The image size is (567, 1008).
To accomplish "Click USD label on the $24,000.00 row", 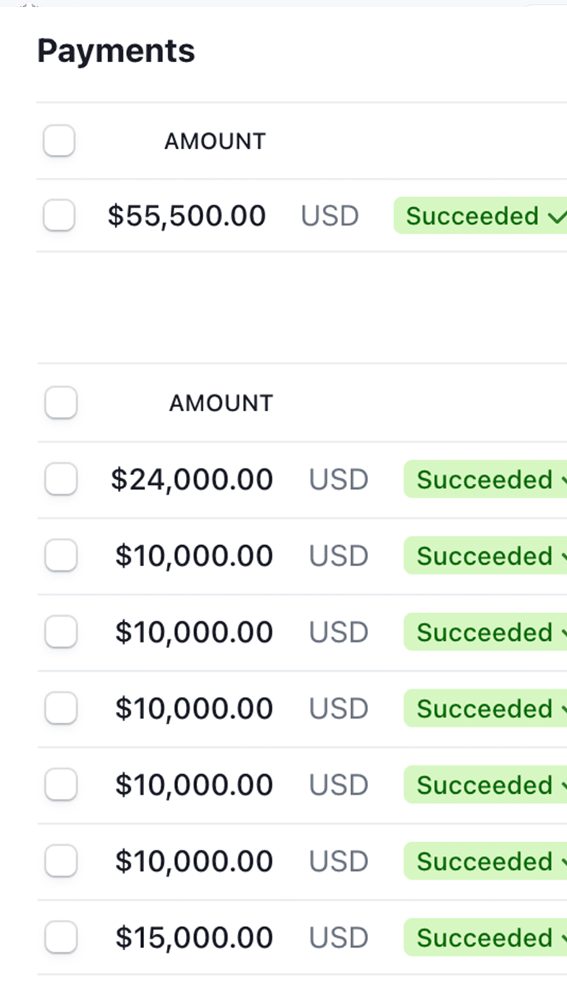I will point(339,480).
